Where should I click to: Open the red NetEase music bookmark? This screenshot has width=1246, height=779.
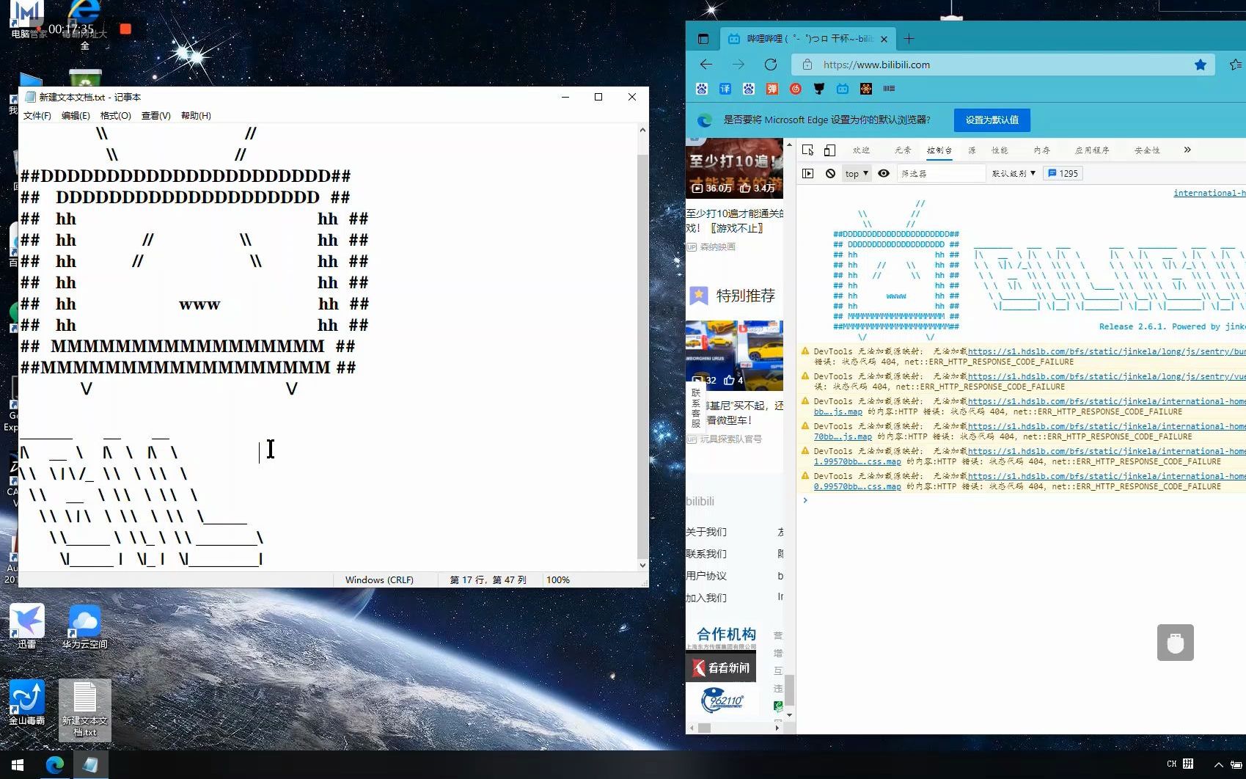(x=796, y=89)
